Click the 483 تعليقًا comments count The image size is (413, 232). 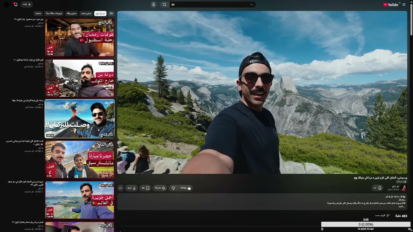click(x=401, y=216)
